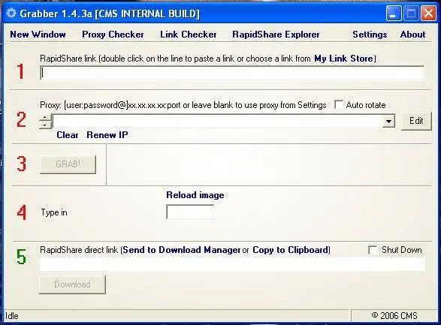This screenshot has height=325, width=441.
Task: Choose a link from My Link Store
Action: pyautogui.click(x=343, y=59)
